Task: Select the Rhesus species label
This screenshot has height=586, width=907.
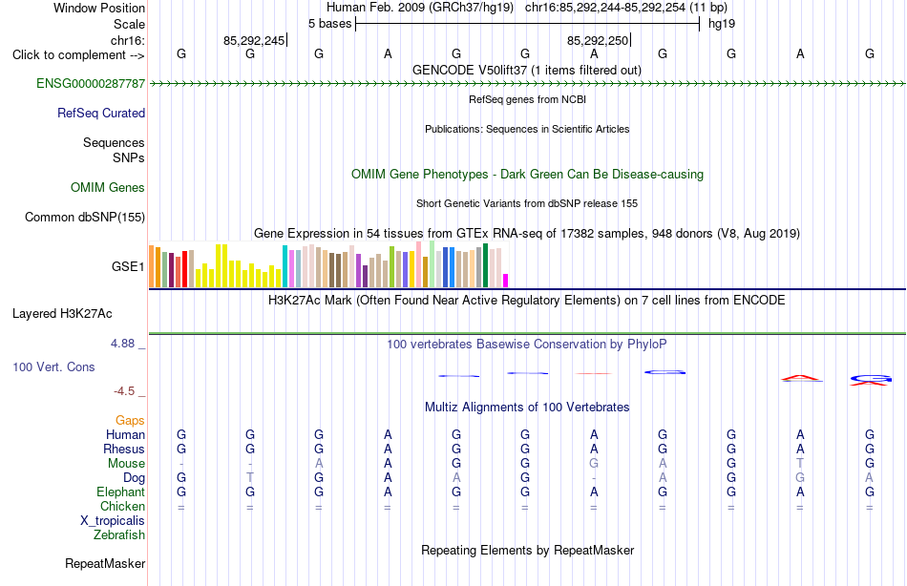Action: coord(124,449)
